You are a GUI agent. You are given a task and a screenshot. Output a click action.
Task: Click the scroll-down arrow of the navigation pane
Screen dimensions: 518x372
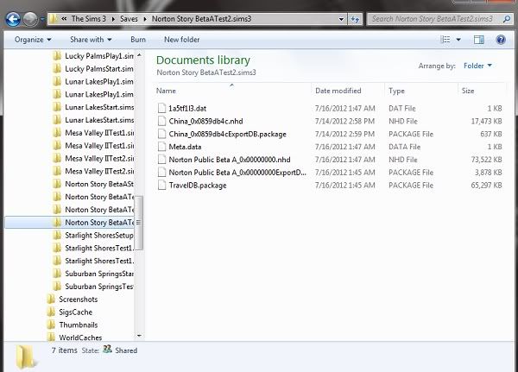139,336
